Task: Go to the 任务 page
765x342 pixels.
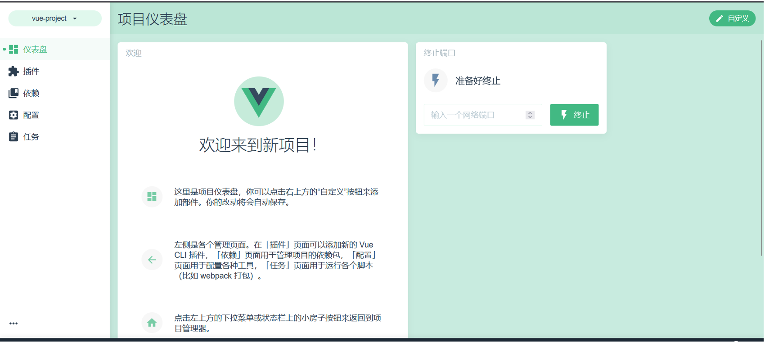Action: pos(55,137)
